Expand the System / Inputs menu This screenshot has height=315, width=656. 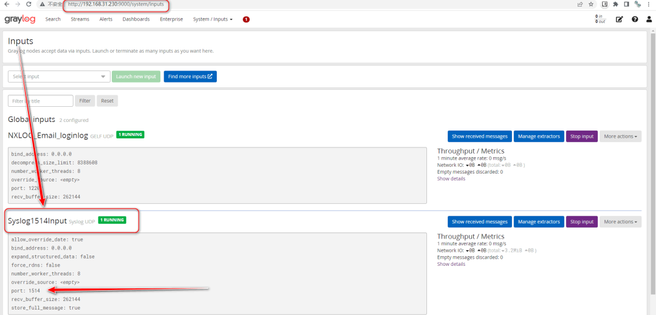point(213,19)
